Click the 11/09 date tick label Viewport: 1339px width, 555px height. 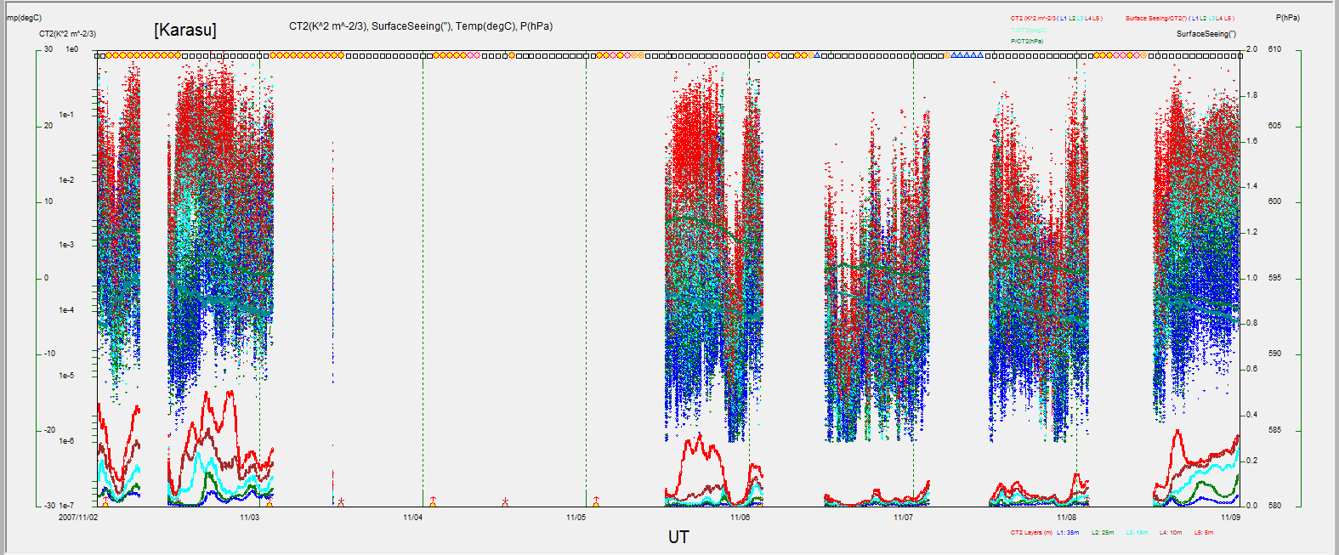coord(1230,517)
